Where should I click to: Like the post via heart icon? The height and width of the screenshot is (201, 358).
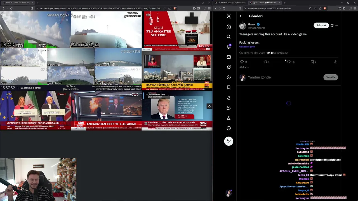pos(289,62)
